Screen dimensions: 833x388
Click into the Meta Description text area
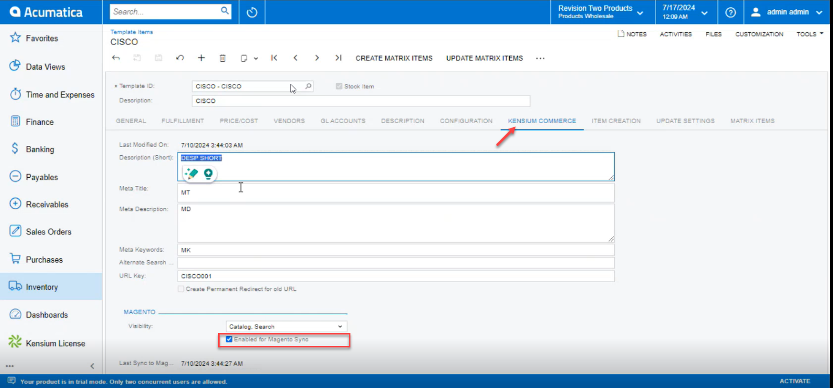click(x=396, y=223)
